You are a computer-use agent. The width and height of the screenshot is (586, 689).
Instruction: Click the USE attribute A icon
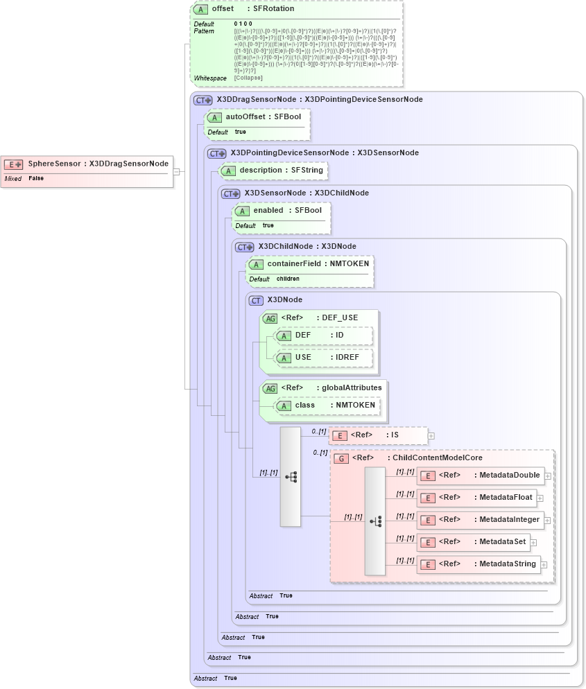(284, 358)
